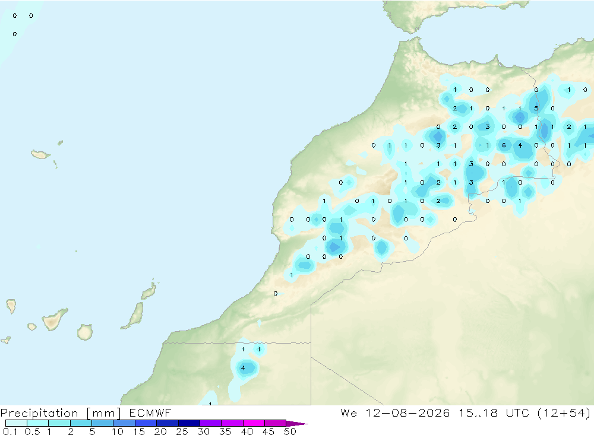Viewport: 594px width, 435px height.
Task: Click Gran Canaria, the round island
Action: click(x=85, y=332)
